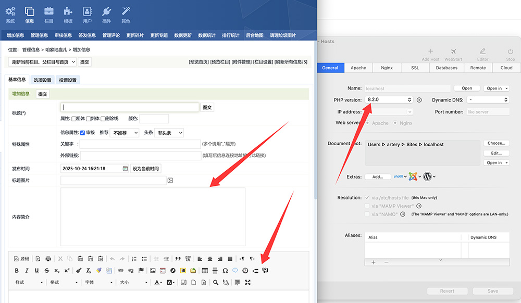Insert a table using the editor table icon
This screenshot has width=521, height=303.
tap(205, 271)
